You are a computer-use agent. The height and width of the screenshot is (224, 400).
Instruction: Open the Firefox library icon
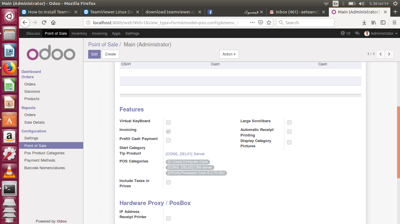(x=374, y=22)
